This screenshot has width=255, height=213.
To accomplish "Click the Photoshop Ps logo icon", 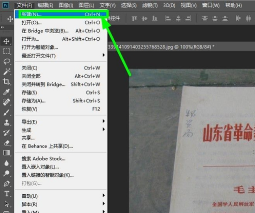I will click(6, 5).
